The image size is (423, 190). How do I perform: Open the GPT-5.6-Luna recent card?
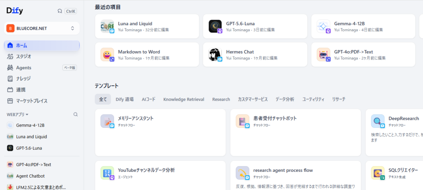pyautogui.click(x=255, y=26)
